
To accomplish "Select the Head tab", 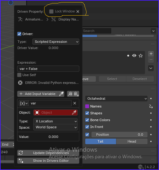I will pos(132,141).
